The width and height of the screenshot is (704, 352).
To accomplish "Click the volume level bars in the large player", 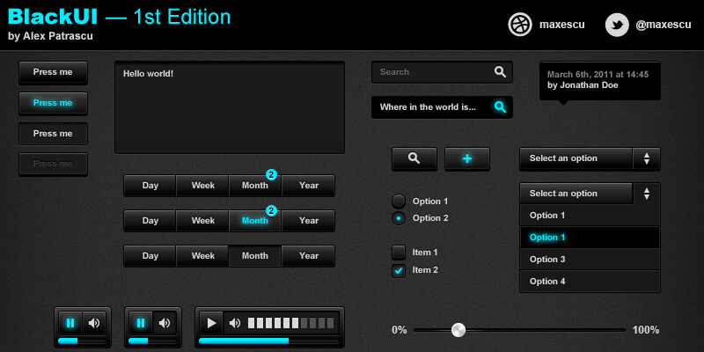I will (x=291, y=323).
